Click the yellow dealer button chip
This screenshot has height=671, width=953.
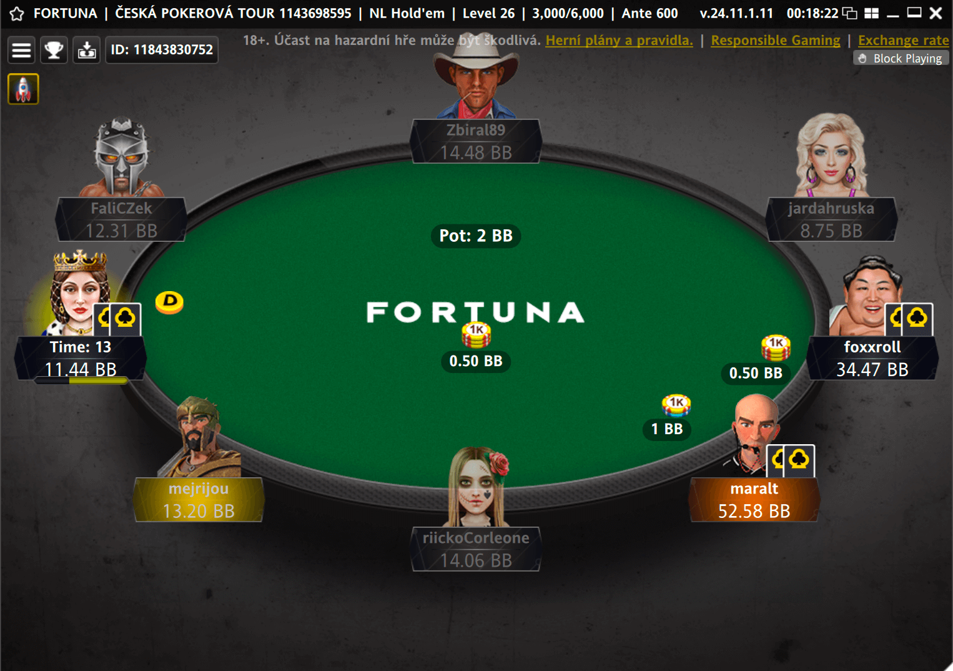click(169, 302)
